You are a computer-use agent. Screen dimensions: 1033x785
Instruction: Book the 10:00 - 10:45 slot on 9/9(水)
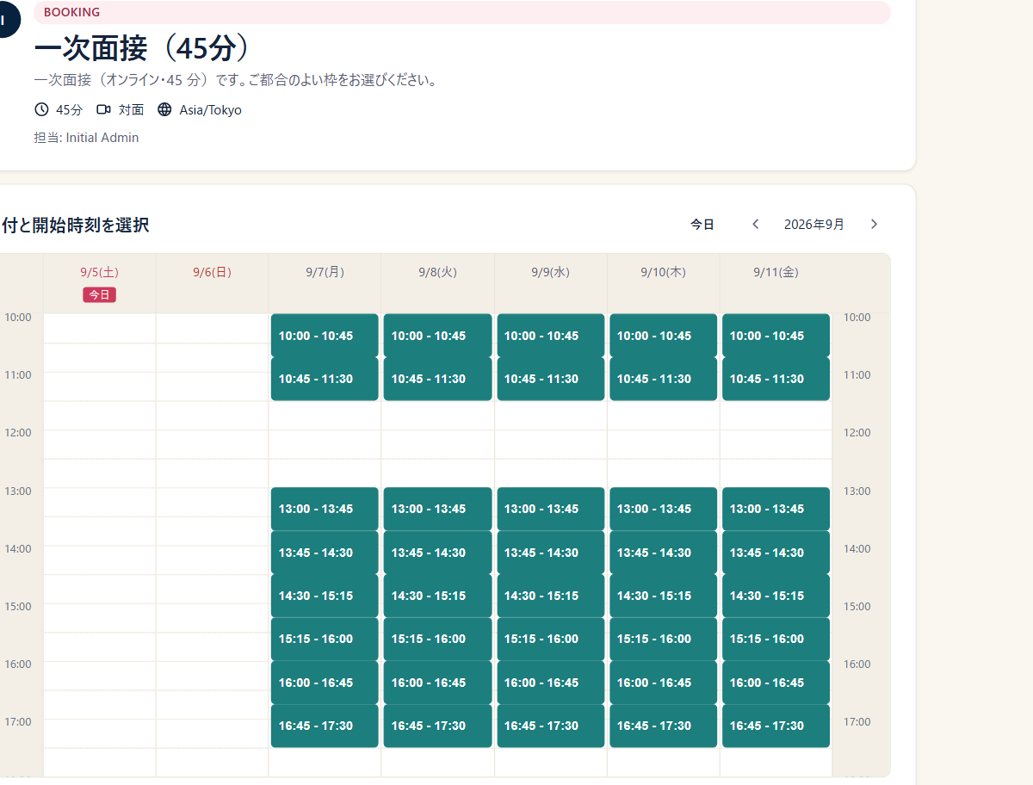click(551, 336)
